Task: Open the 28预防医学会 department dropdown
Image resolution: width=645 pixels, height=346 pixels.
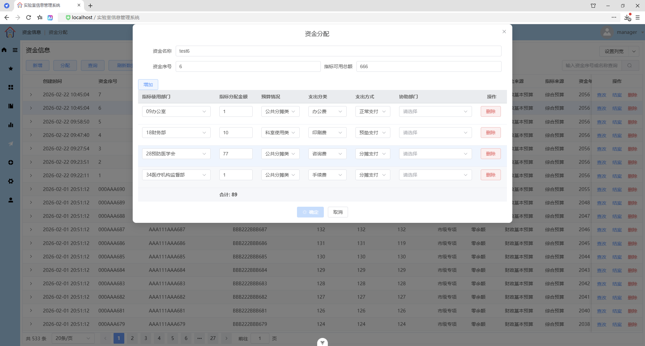Action: pos(176,154)
